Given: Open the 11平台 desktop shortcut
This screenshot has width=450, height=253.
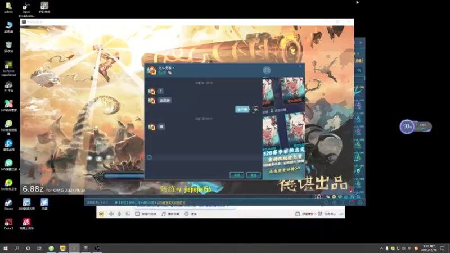Looking at the screenshot, I should (8, 87).
